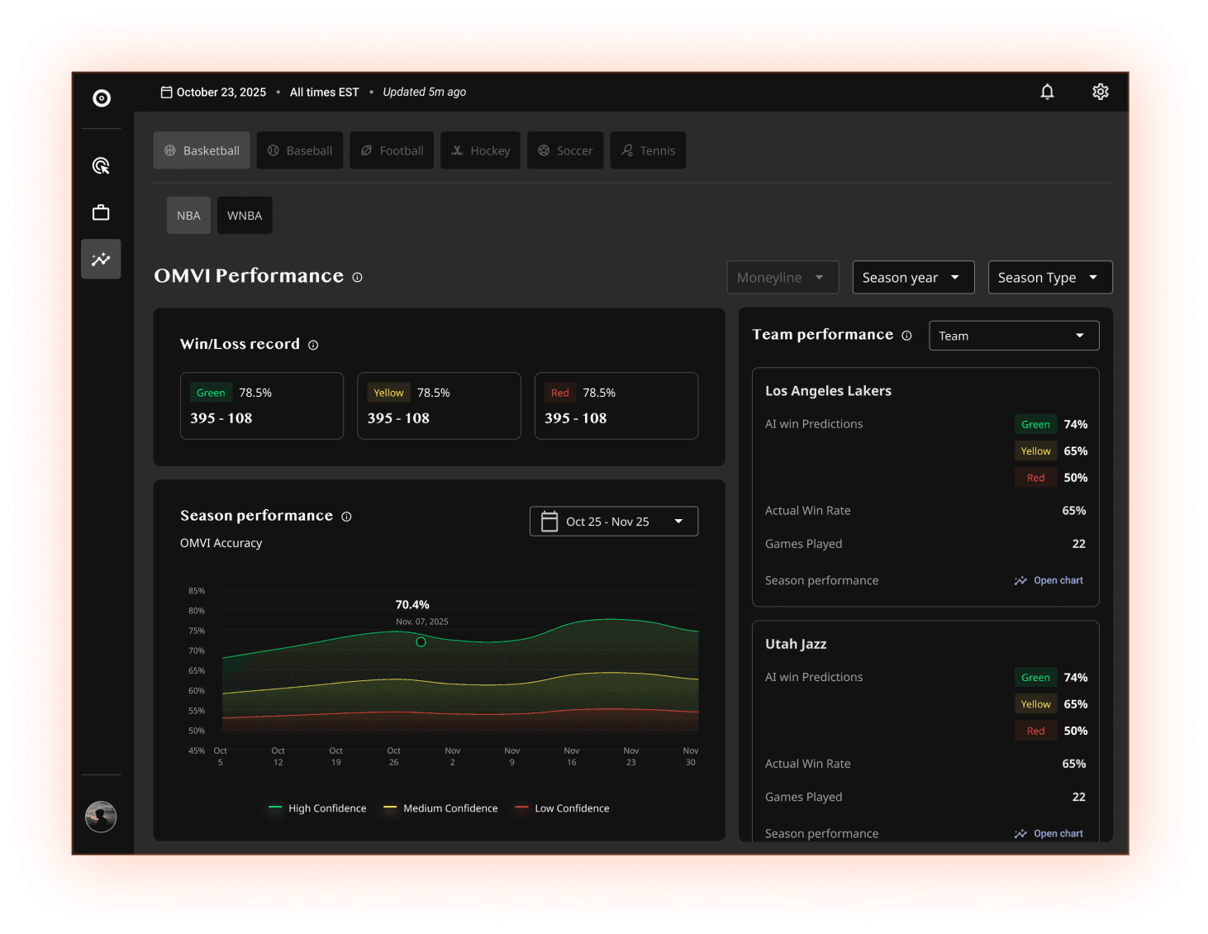Click the calendar icon next to October 23
Screen dimensions: 1208x934
[166, 92]
